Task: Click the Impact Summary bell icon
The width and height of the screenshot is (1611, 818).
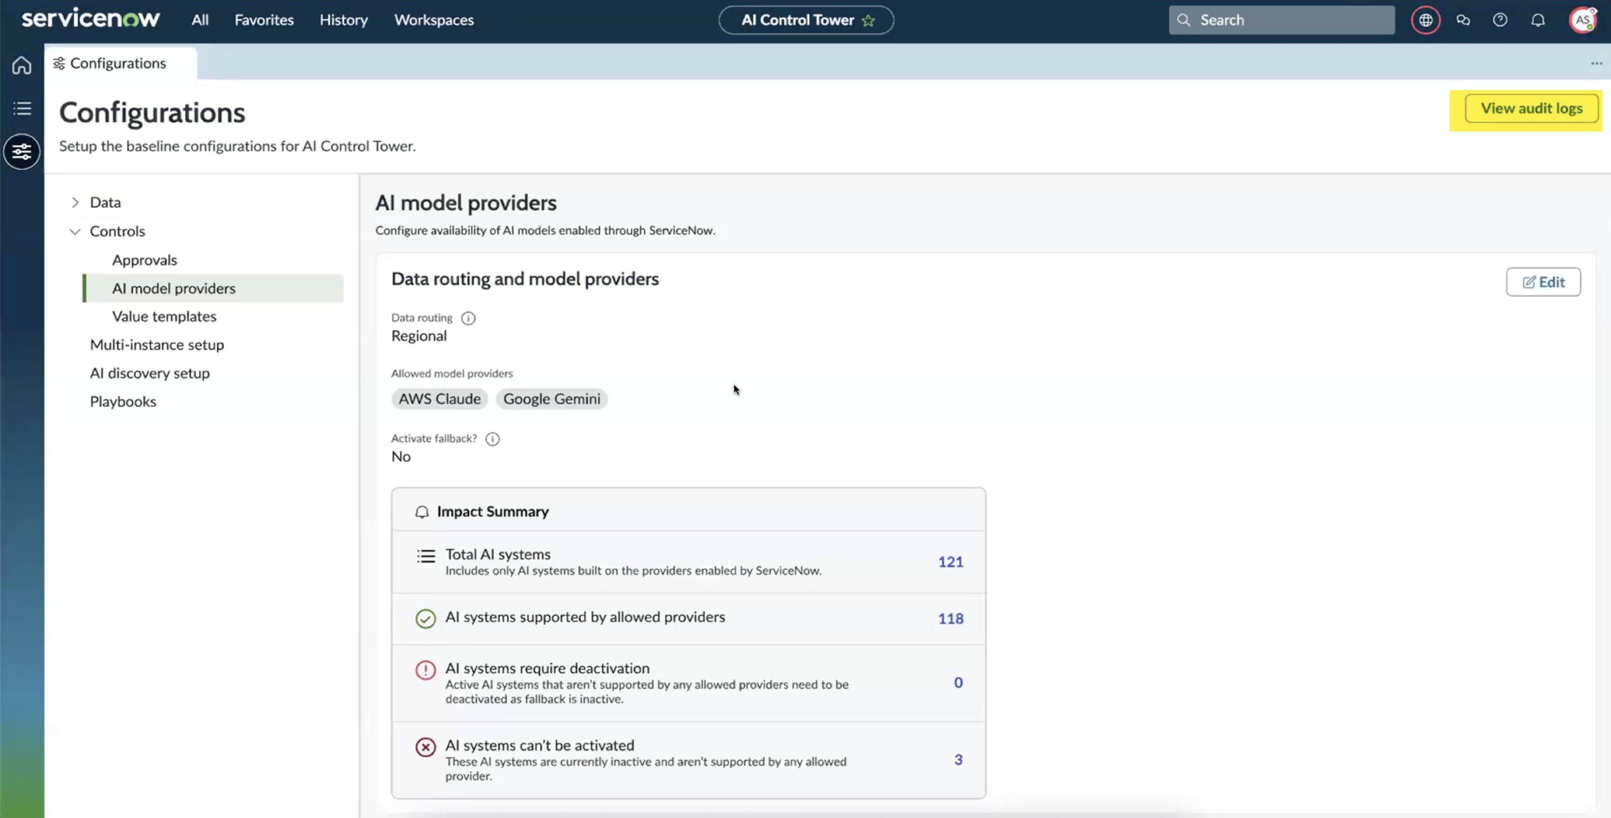Action: point(422,512)
